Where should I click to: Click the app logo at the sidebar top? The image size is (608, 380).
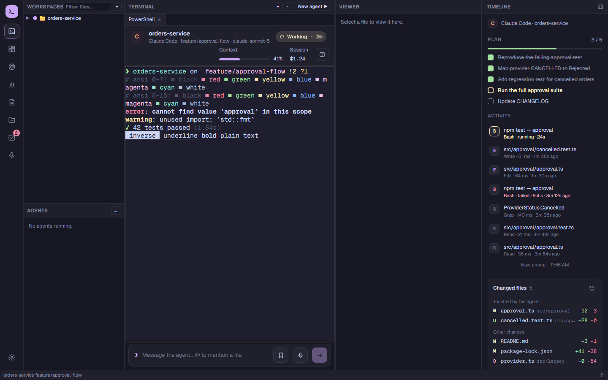(12, 11)
